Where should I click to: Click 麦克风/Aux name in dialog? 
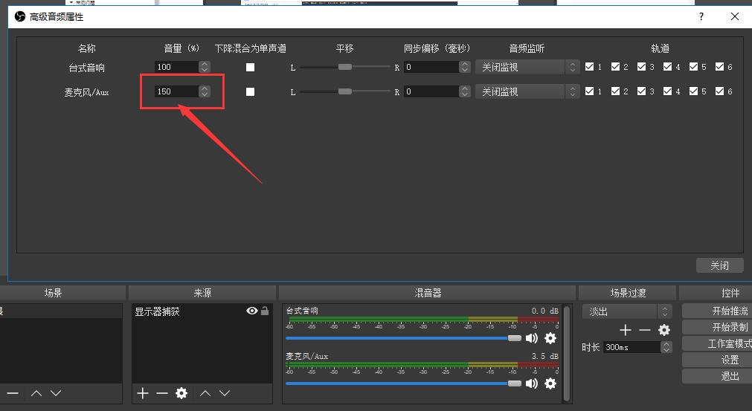tap(87, 92)
